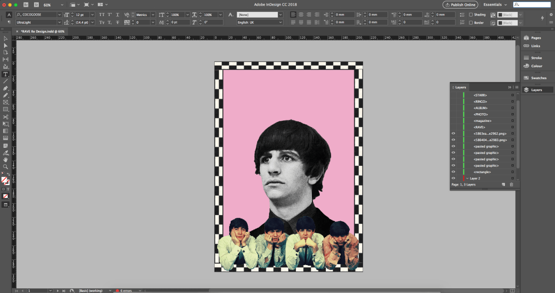Screen dimensions: 555x293
Task: Create new layer in Layers panel
Action: tap(503, 184)
